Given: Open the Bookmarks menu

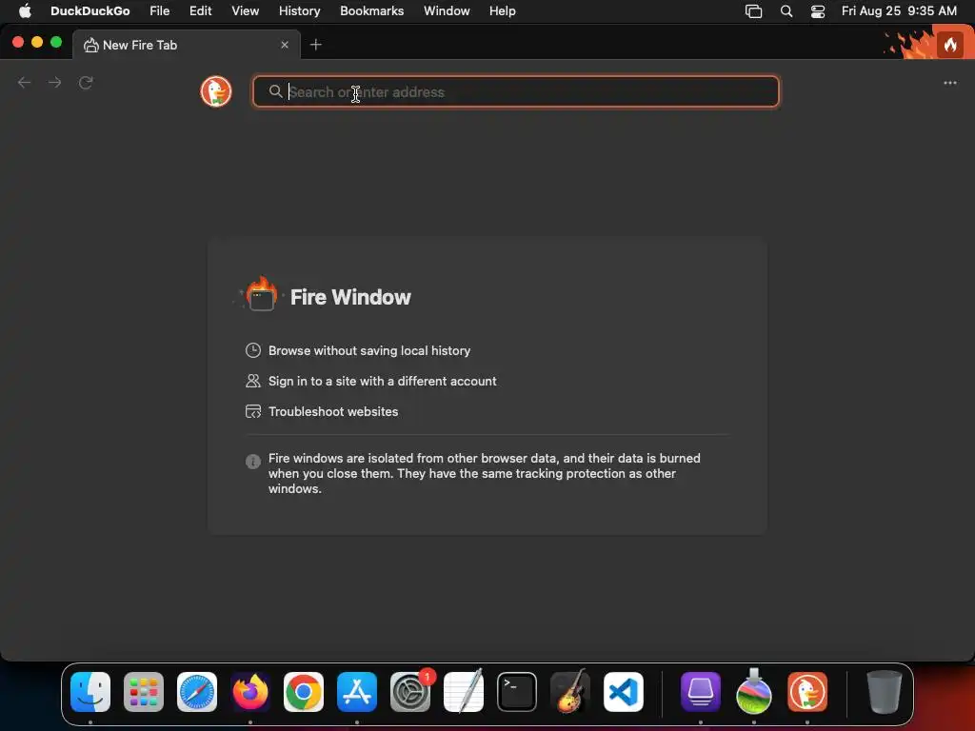Looking at the screenshot, I should 372,11.
